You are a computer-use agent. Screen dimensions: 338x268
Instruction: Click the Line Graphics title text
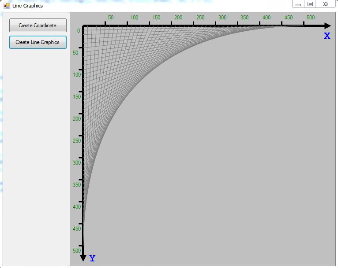pyautogui.click(x=28, y=6)
